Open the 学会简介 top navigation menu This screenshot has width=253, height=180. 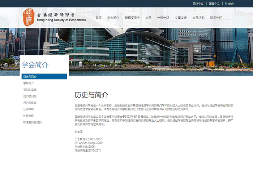113,18
